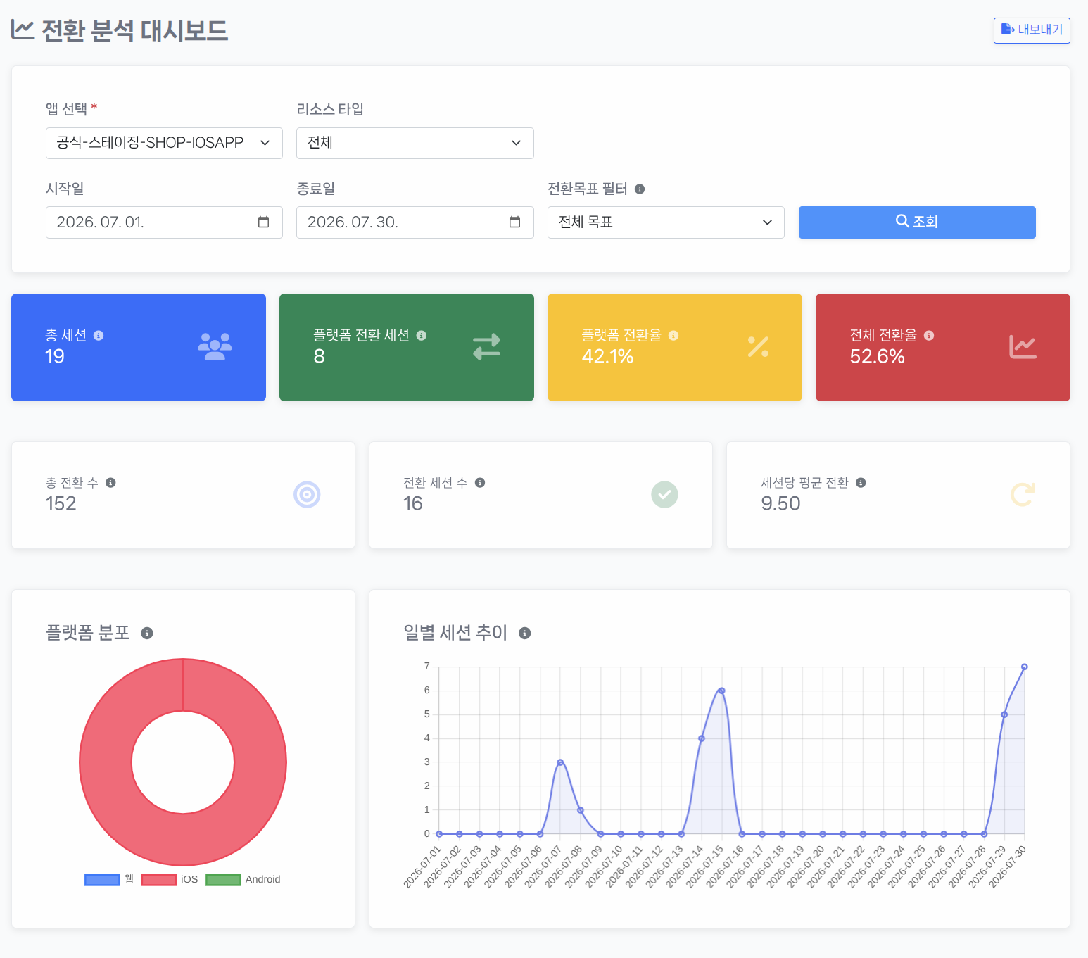This screenshot has width=1088, height=958.
Task: Click the users icon on 총 세션 card
Action: tap(215, 347)
